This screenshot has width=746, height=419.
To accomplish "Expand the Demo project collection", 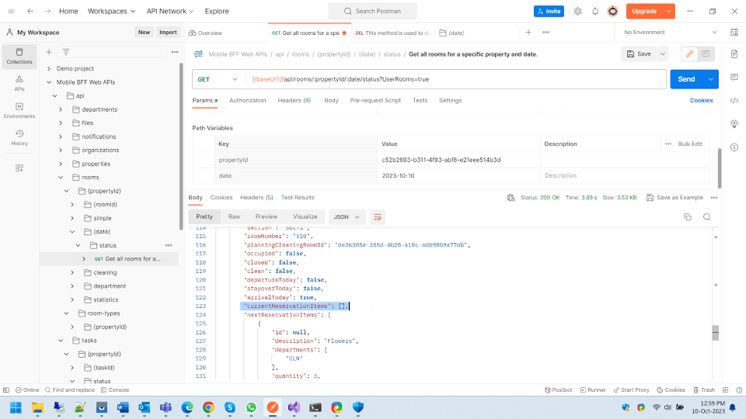I will [x=49, y=68].
